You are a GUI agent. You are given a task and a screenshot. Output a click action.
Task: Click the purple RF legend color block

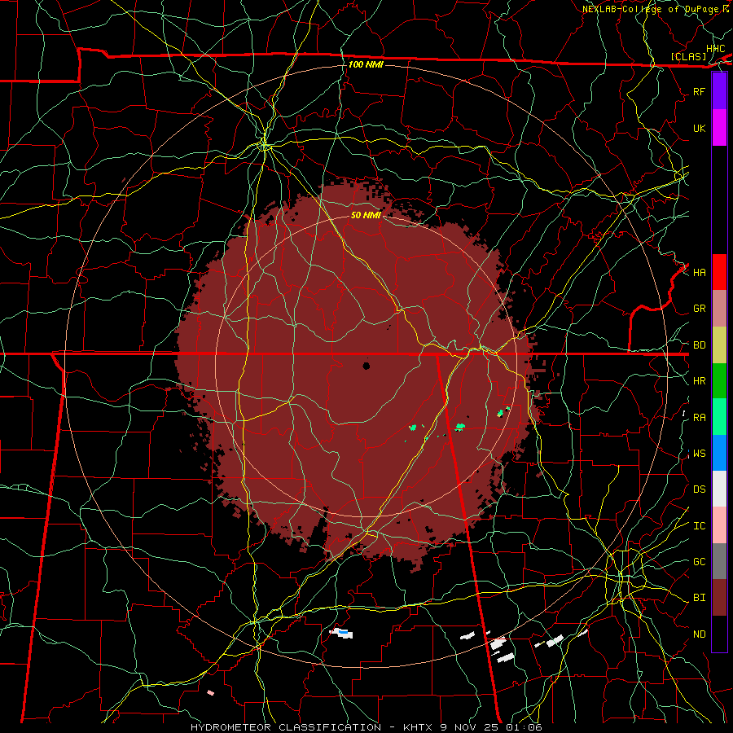click(x=719, y=91)
